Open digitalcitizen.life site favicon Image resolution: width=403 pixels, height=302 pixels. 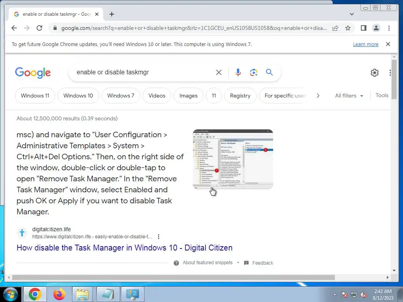point(22,233)
